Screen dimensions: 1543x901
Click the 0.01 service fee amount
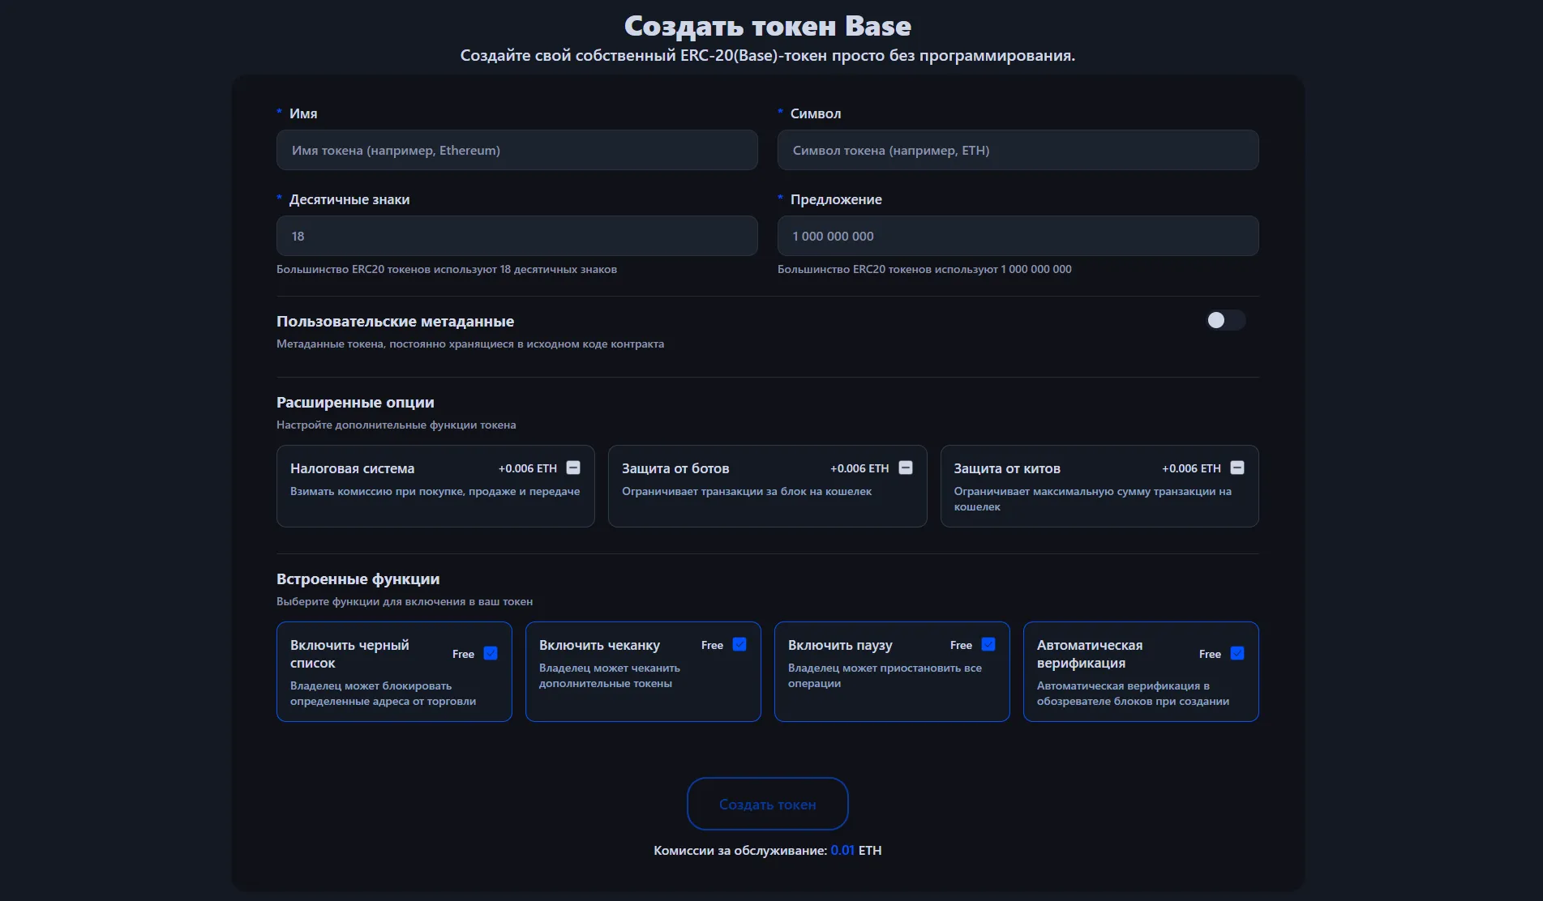pyautogui.click(x=842, y=850)
